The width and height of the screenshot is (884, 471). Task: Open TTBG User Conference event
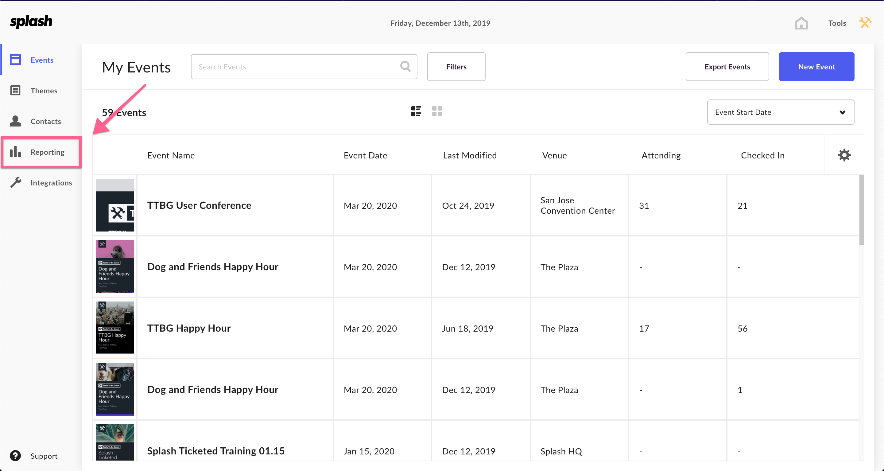coord(199,205)
